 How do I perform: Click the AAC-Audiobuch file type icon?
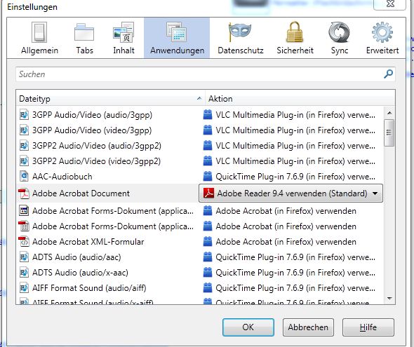(24, 177)
